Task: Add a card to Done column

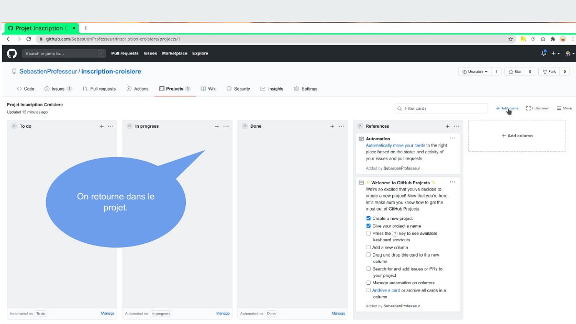Action: (x=332, y=126)
